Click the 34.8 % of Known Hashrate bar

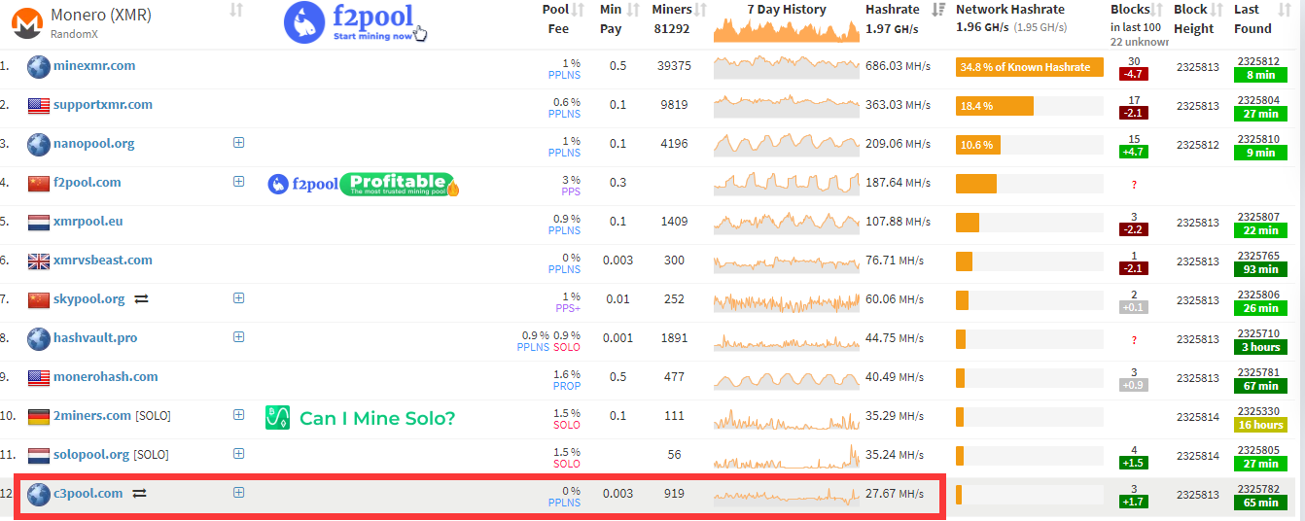[1030, 67]
